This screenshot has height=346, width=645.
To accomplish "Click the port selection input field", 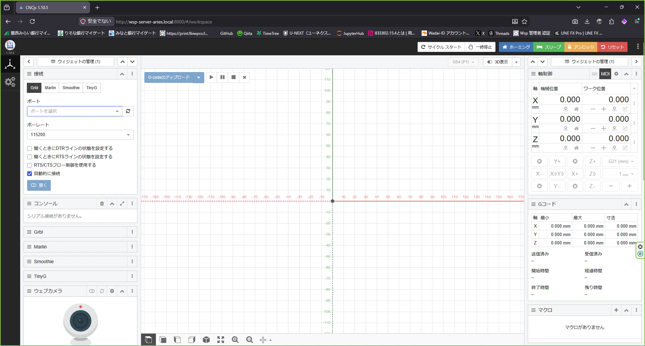I will (75, 111).
